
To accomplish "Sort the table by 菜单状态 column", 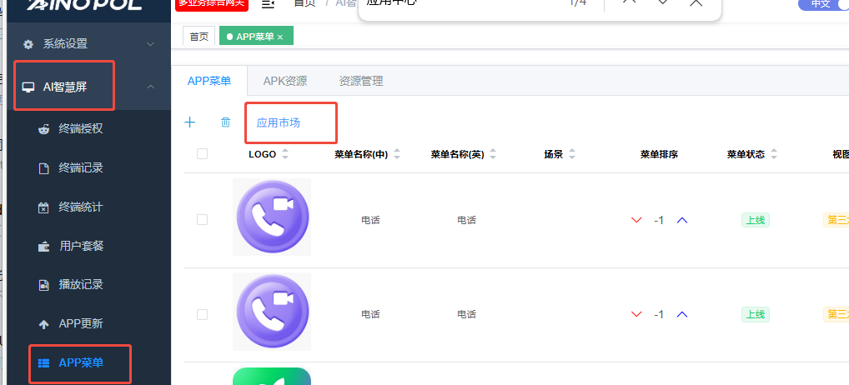I will pyautogui.click(x=773, y=154).
